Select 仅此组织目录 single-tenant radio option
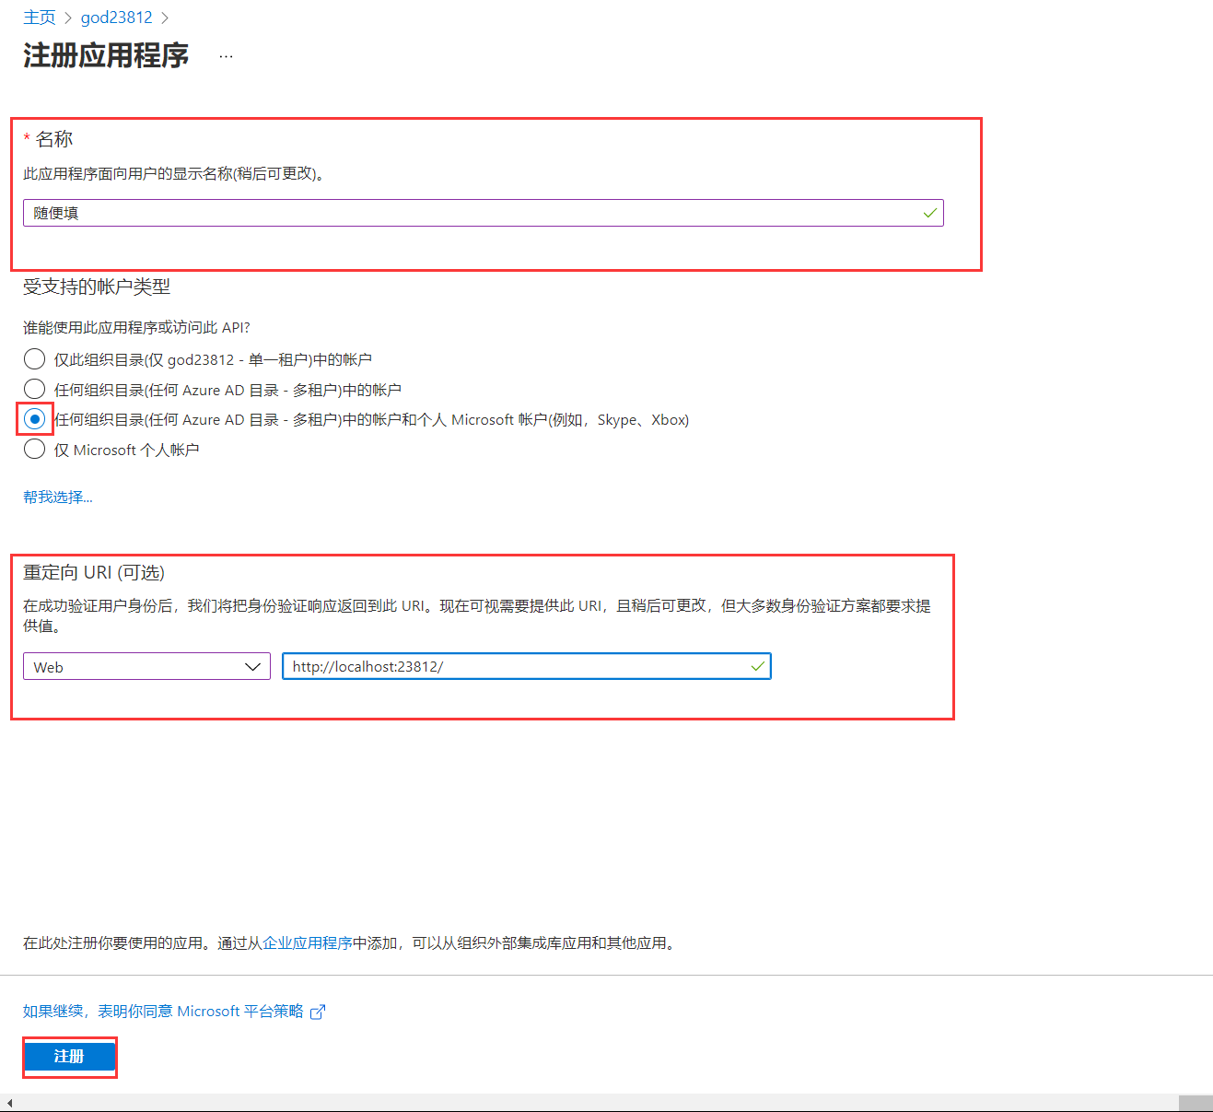This screenshot has height=1112, width=1213. click(34, 359)
